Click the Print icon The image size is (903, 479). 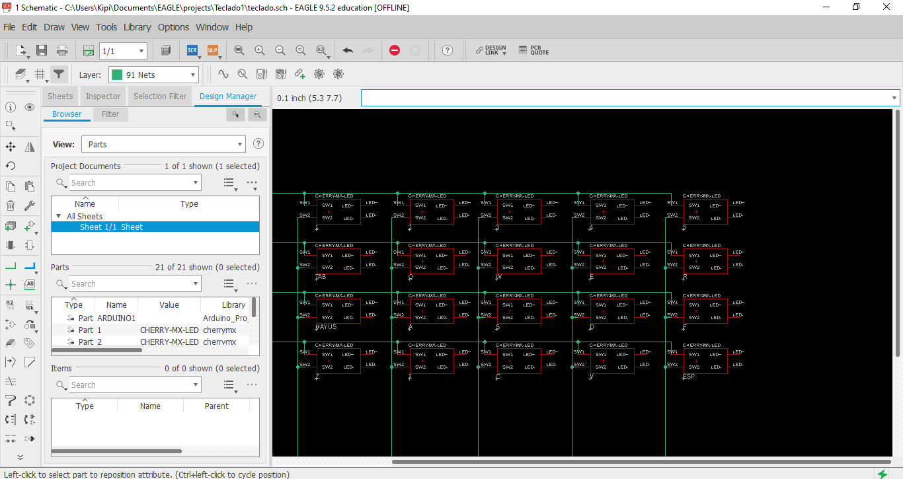pyautogui.click(x=62, y=50)
